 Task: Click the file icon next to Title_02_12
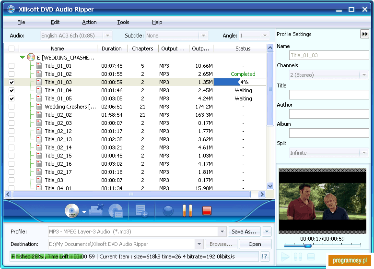39,131
